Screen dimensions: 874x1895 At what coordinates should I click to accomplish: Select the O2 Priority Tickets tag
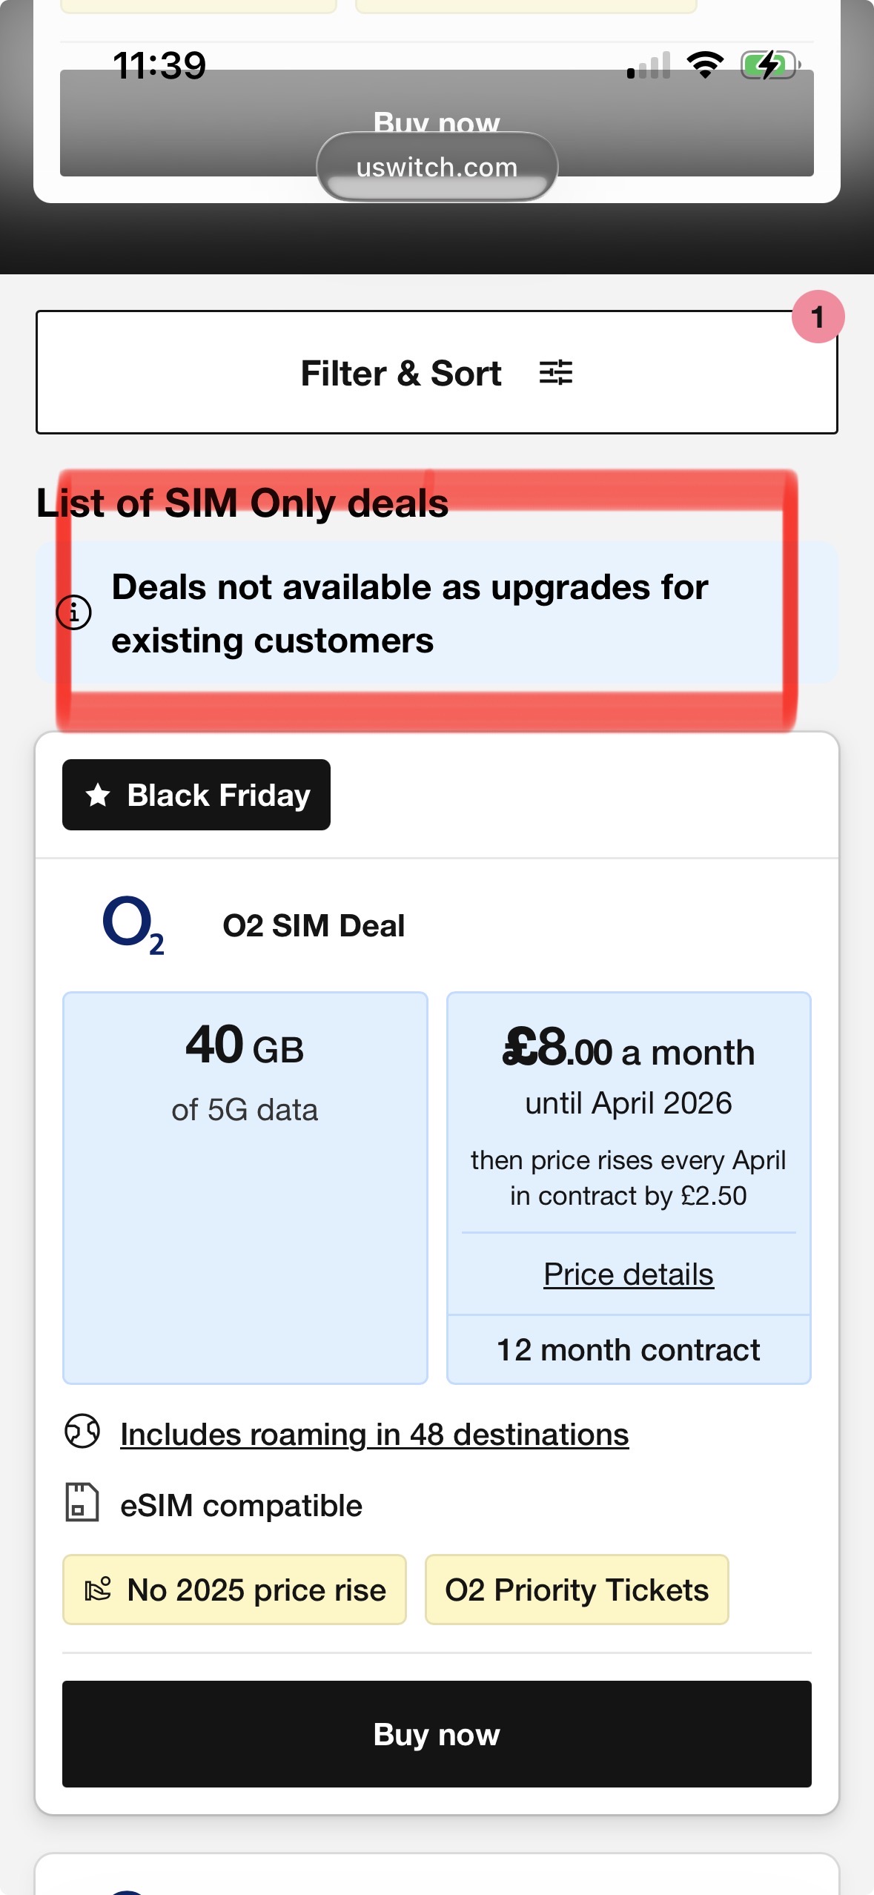click(x=577, y=1590)
